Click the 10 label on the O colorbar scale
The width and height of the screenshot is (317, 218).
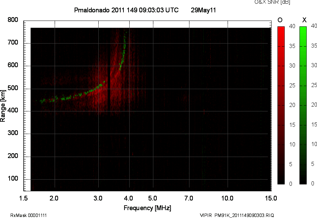tap(292, 144)
